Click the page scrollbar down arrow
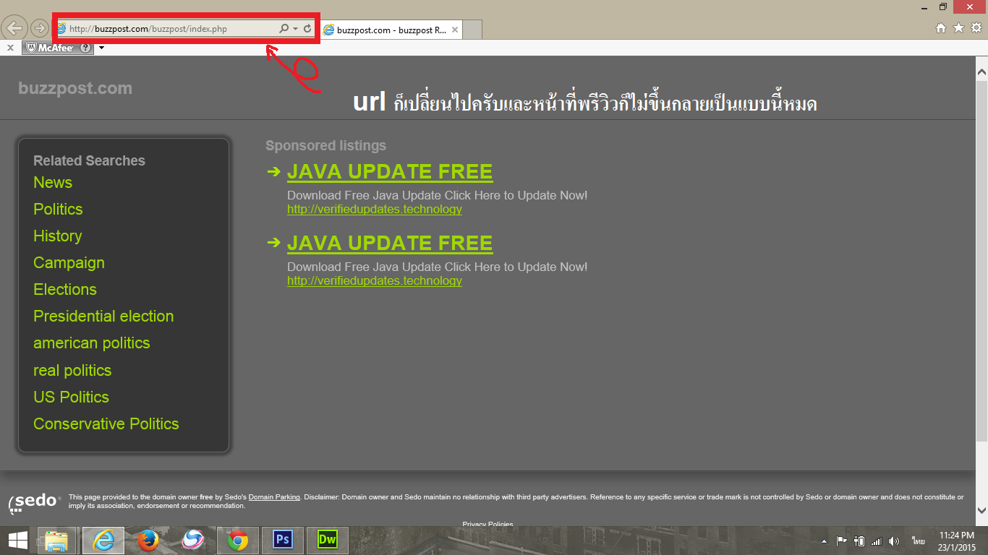The width and height of the screenshot is (988, 555). click(981, 510)
